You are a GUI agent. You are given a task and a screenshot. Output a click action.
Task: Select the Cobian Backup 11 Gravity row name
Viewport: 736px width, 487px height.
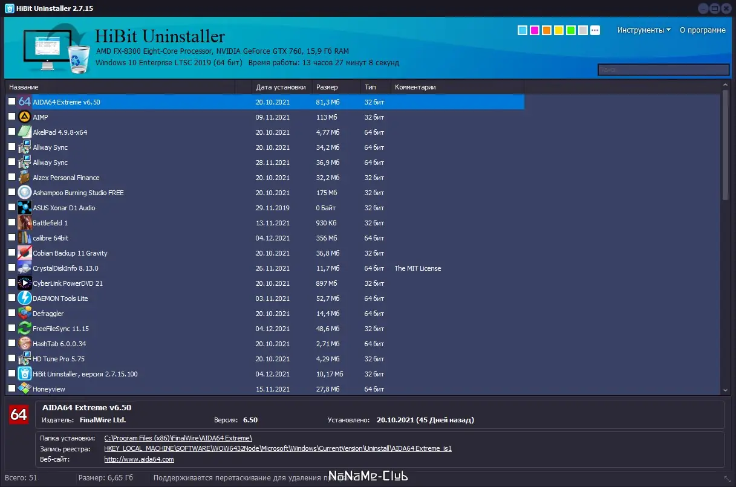(70, 253)
